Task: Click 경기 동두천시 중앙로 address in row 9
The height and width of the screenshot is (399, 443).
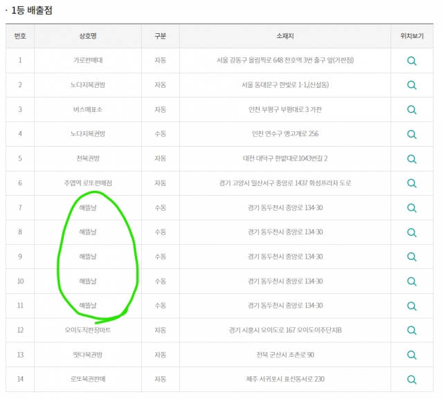Action: click(x=285, y=257)
